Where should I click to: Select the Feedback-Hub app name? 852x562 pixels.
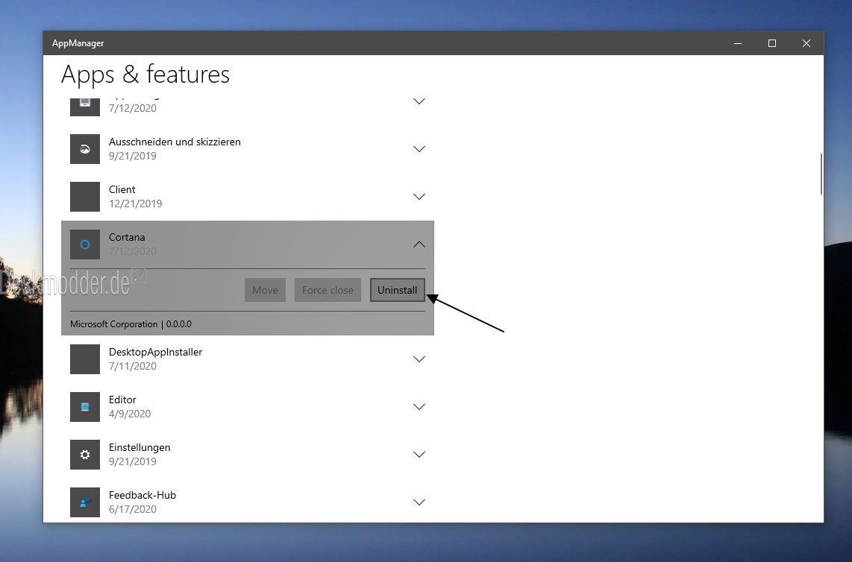(142, 495)
